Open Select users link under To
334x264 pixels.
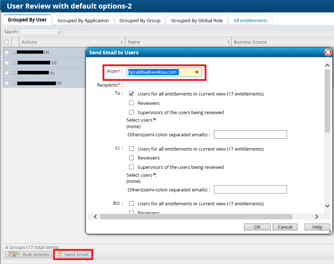[146, 120]
